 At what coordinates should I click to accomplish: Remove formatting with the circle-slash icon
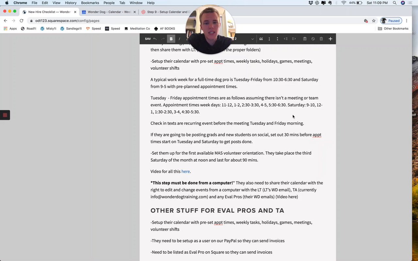click(313, 39)
